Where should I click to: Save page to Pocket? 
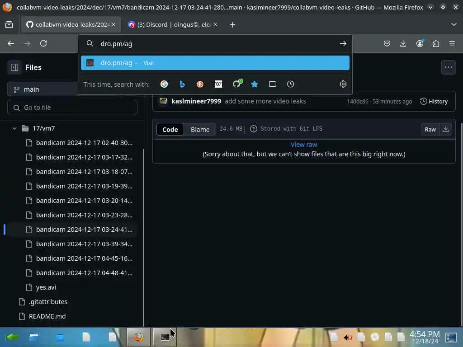click(x=387, y=44)
